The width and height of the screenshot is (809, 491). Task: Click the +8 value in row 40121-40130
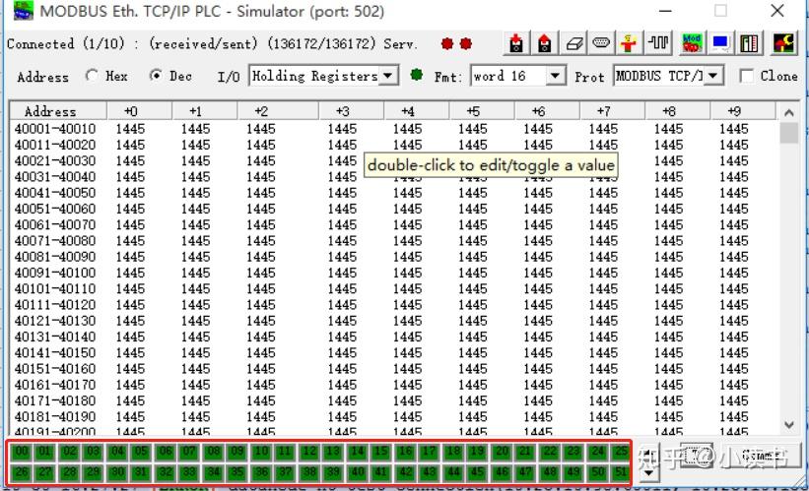[669, 321]
